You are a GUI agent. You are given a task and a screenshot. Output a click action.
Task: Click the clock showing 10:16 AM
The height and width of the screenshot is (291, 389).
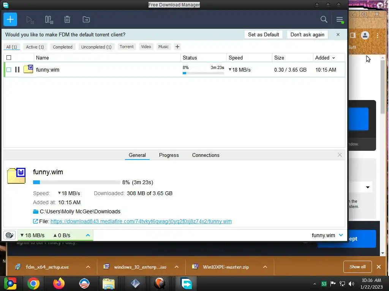tap(371, 280)
